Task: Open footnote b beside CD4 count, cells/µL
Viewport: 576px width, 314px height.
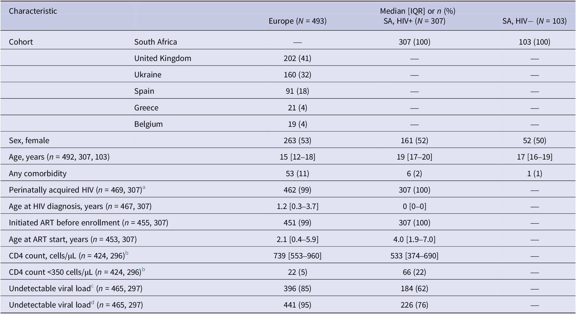Action: 127,253
